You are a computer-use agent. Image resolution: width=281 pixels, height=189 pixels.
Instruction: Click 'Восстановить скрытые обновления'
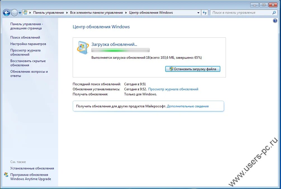[28, 63]
